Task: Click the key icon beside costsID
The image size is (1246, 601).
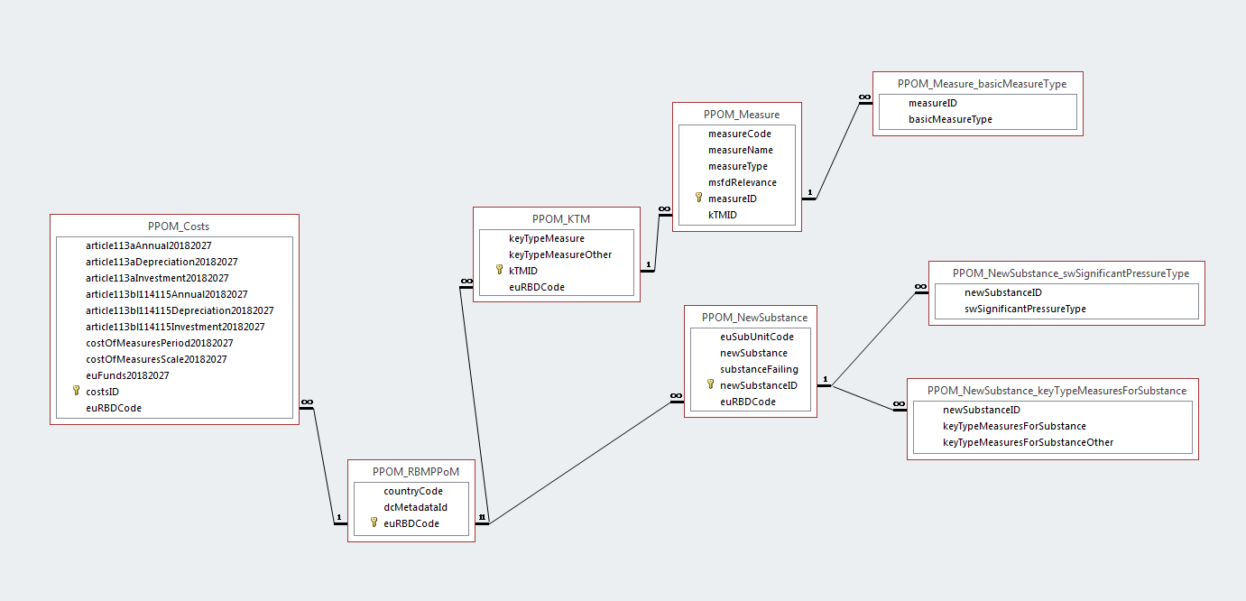Action: pos(77,392)
